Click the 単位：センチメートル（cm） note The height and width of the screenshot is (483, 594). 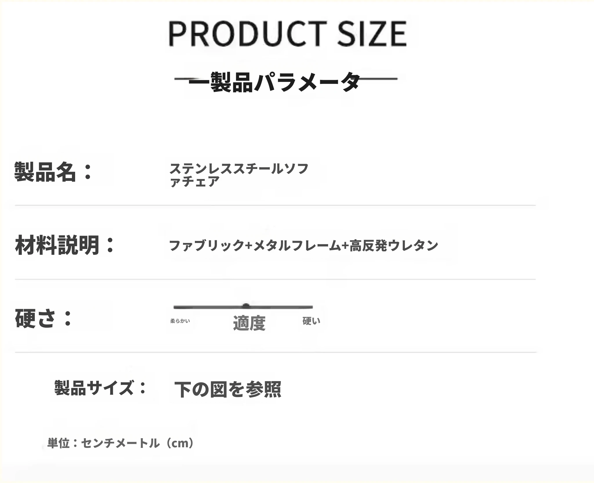(x=120, y=443)
